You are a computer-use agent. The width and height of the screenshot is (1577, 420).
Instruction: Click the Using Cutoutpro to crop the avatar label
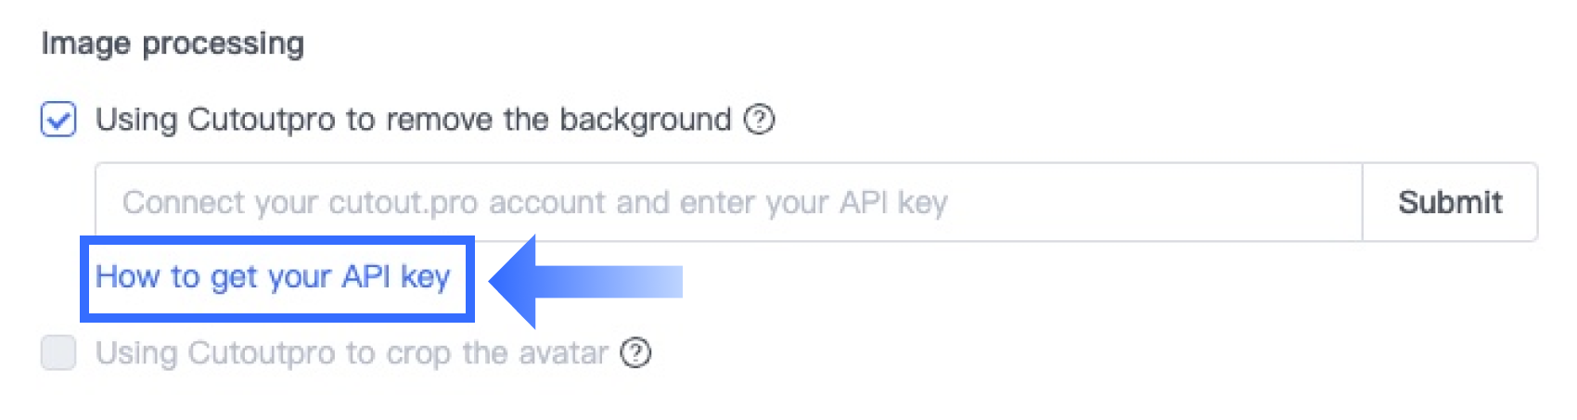tap(352, 353)
